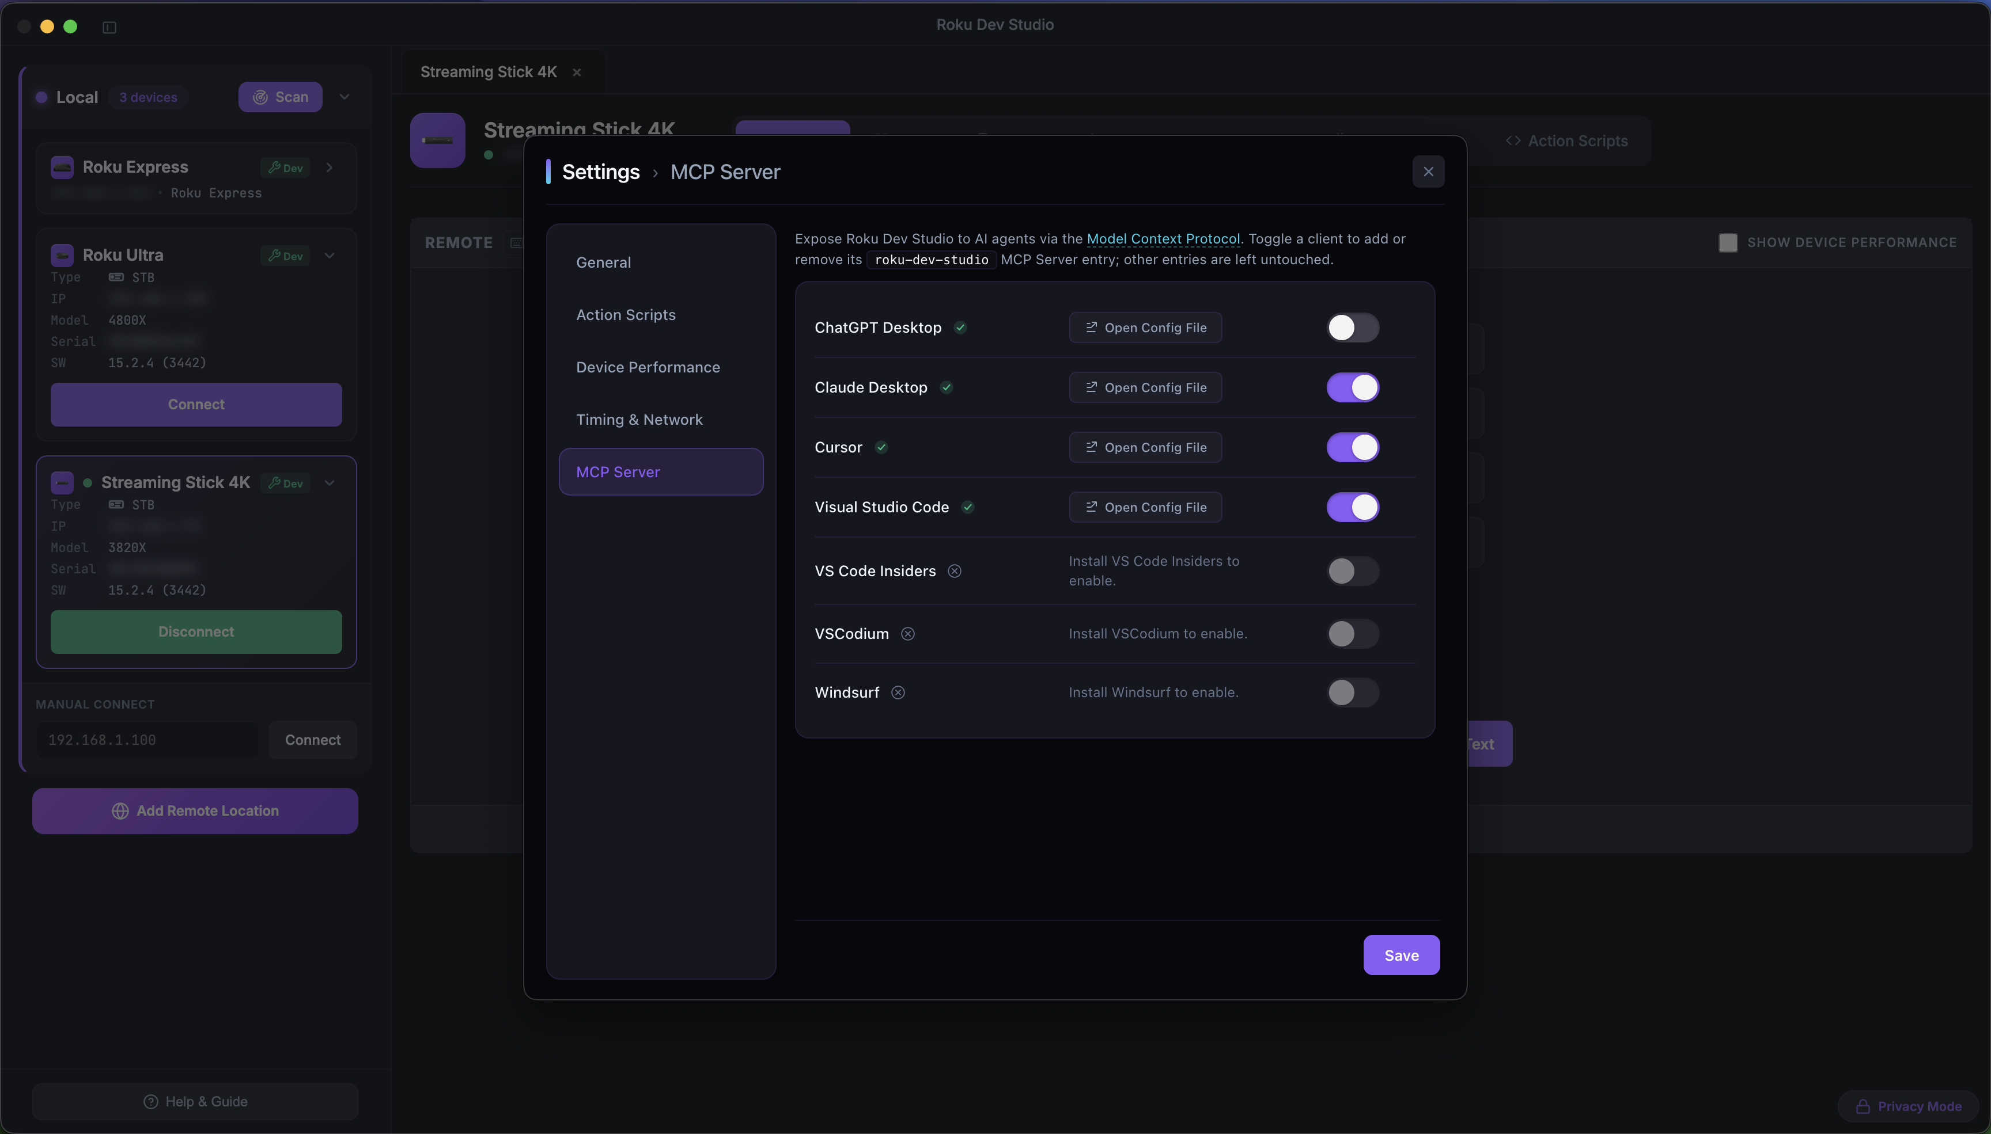
Task: Open Config File for ChatGPT Desktop
Action: coord(1145,328)
